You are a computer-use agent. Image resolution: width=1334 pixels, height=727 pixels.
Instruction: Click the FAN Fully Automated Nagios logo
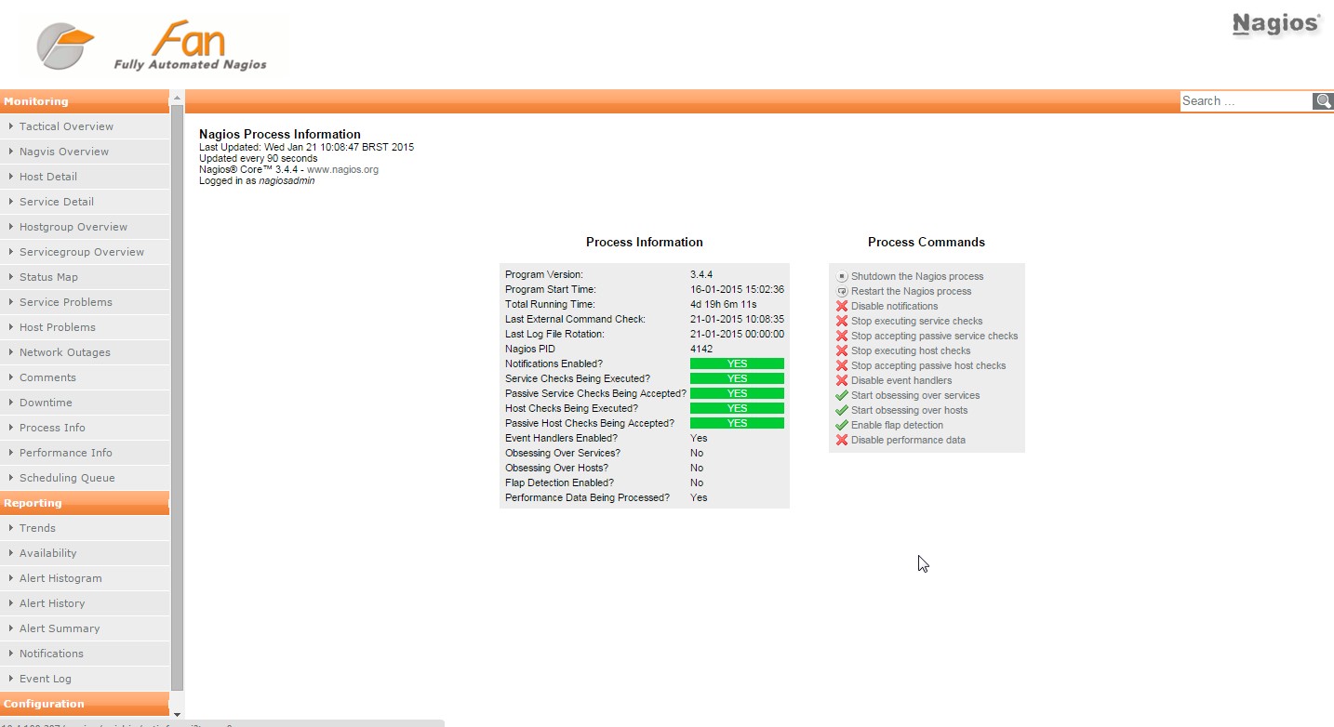click(153, 46)
